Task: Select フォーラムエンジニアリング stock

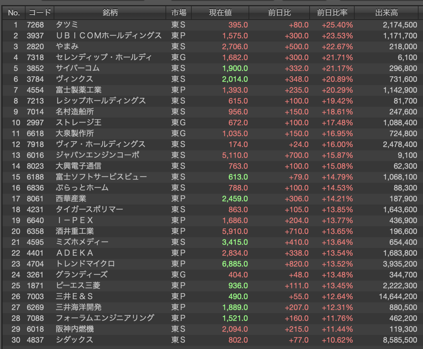Action: 105,318
